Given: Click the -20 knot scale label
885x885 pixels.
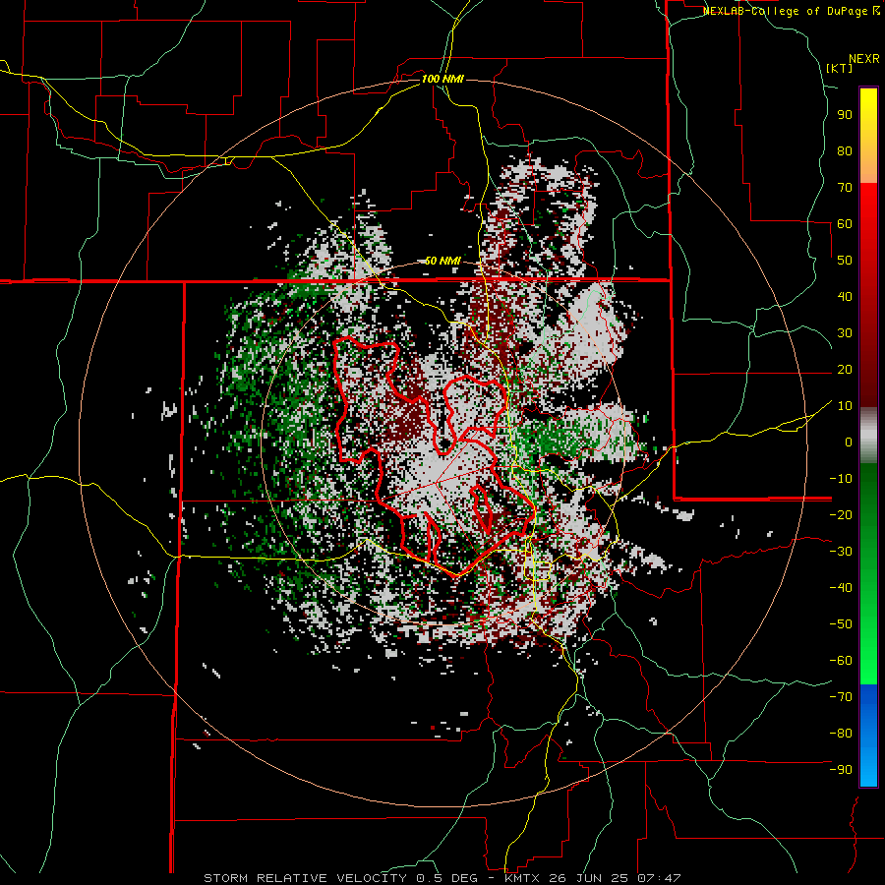Looking at the screenshot, I should click(x=841, y=515).
